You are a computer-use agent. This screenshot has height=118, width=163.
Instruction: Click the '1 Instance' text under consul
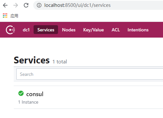pyautogui.click(x=28, y=102)
